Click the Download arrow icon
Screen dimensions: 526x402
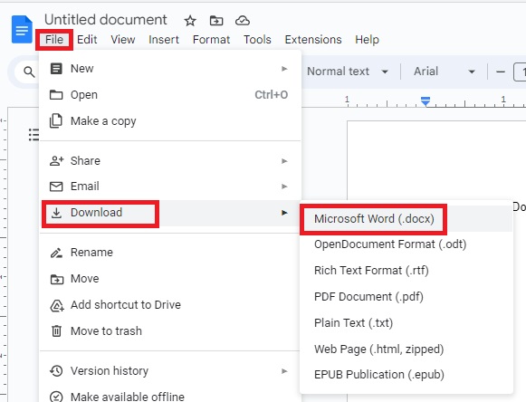point(56,213)
